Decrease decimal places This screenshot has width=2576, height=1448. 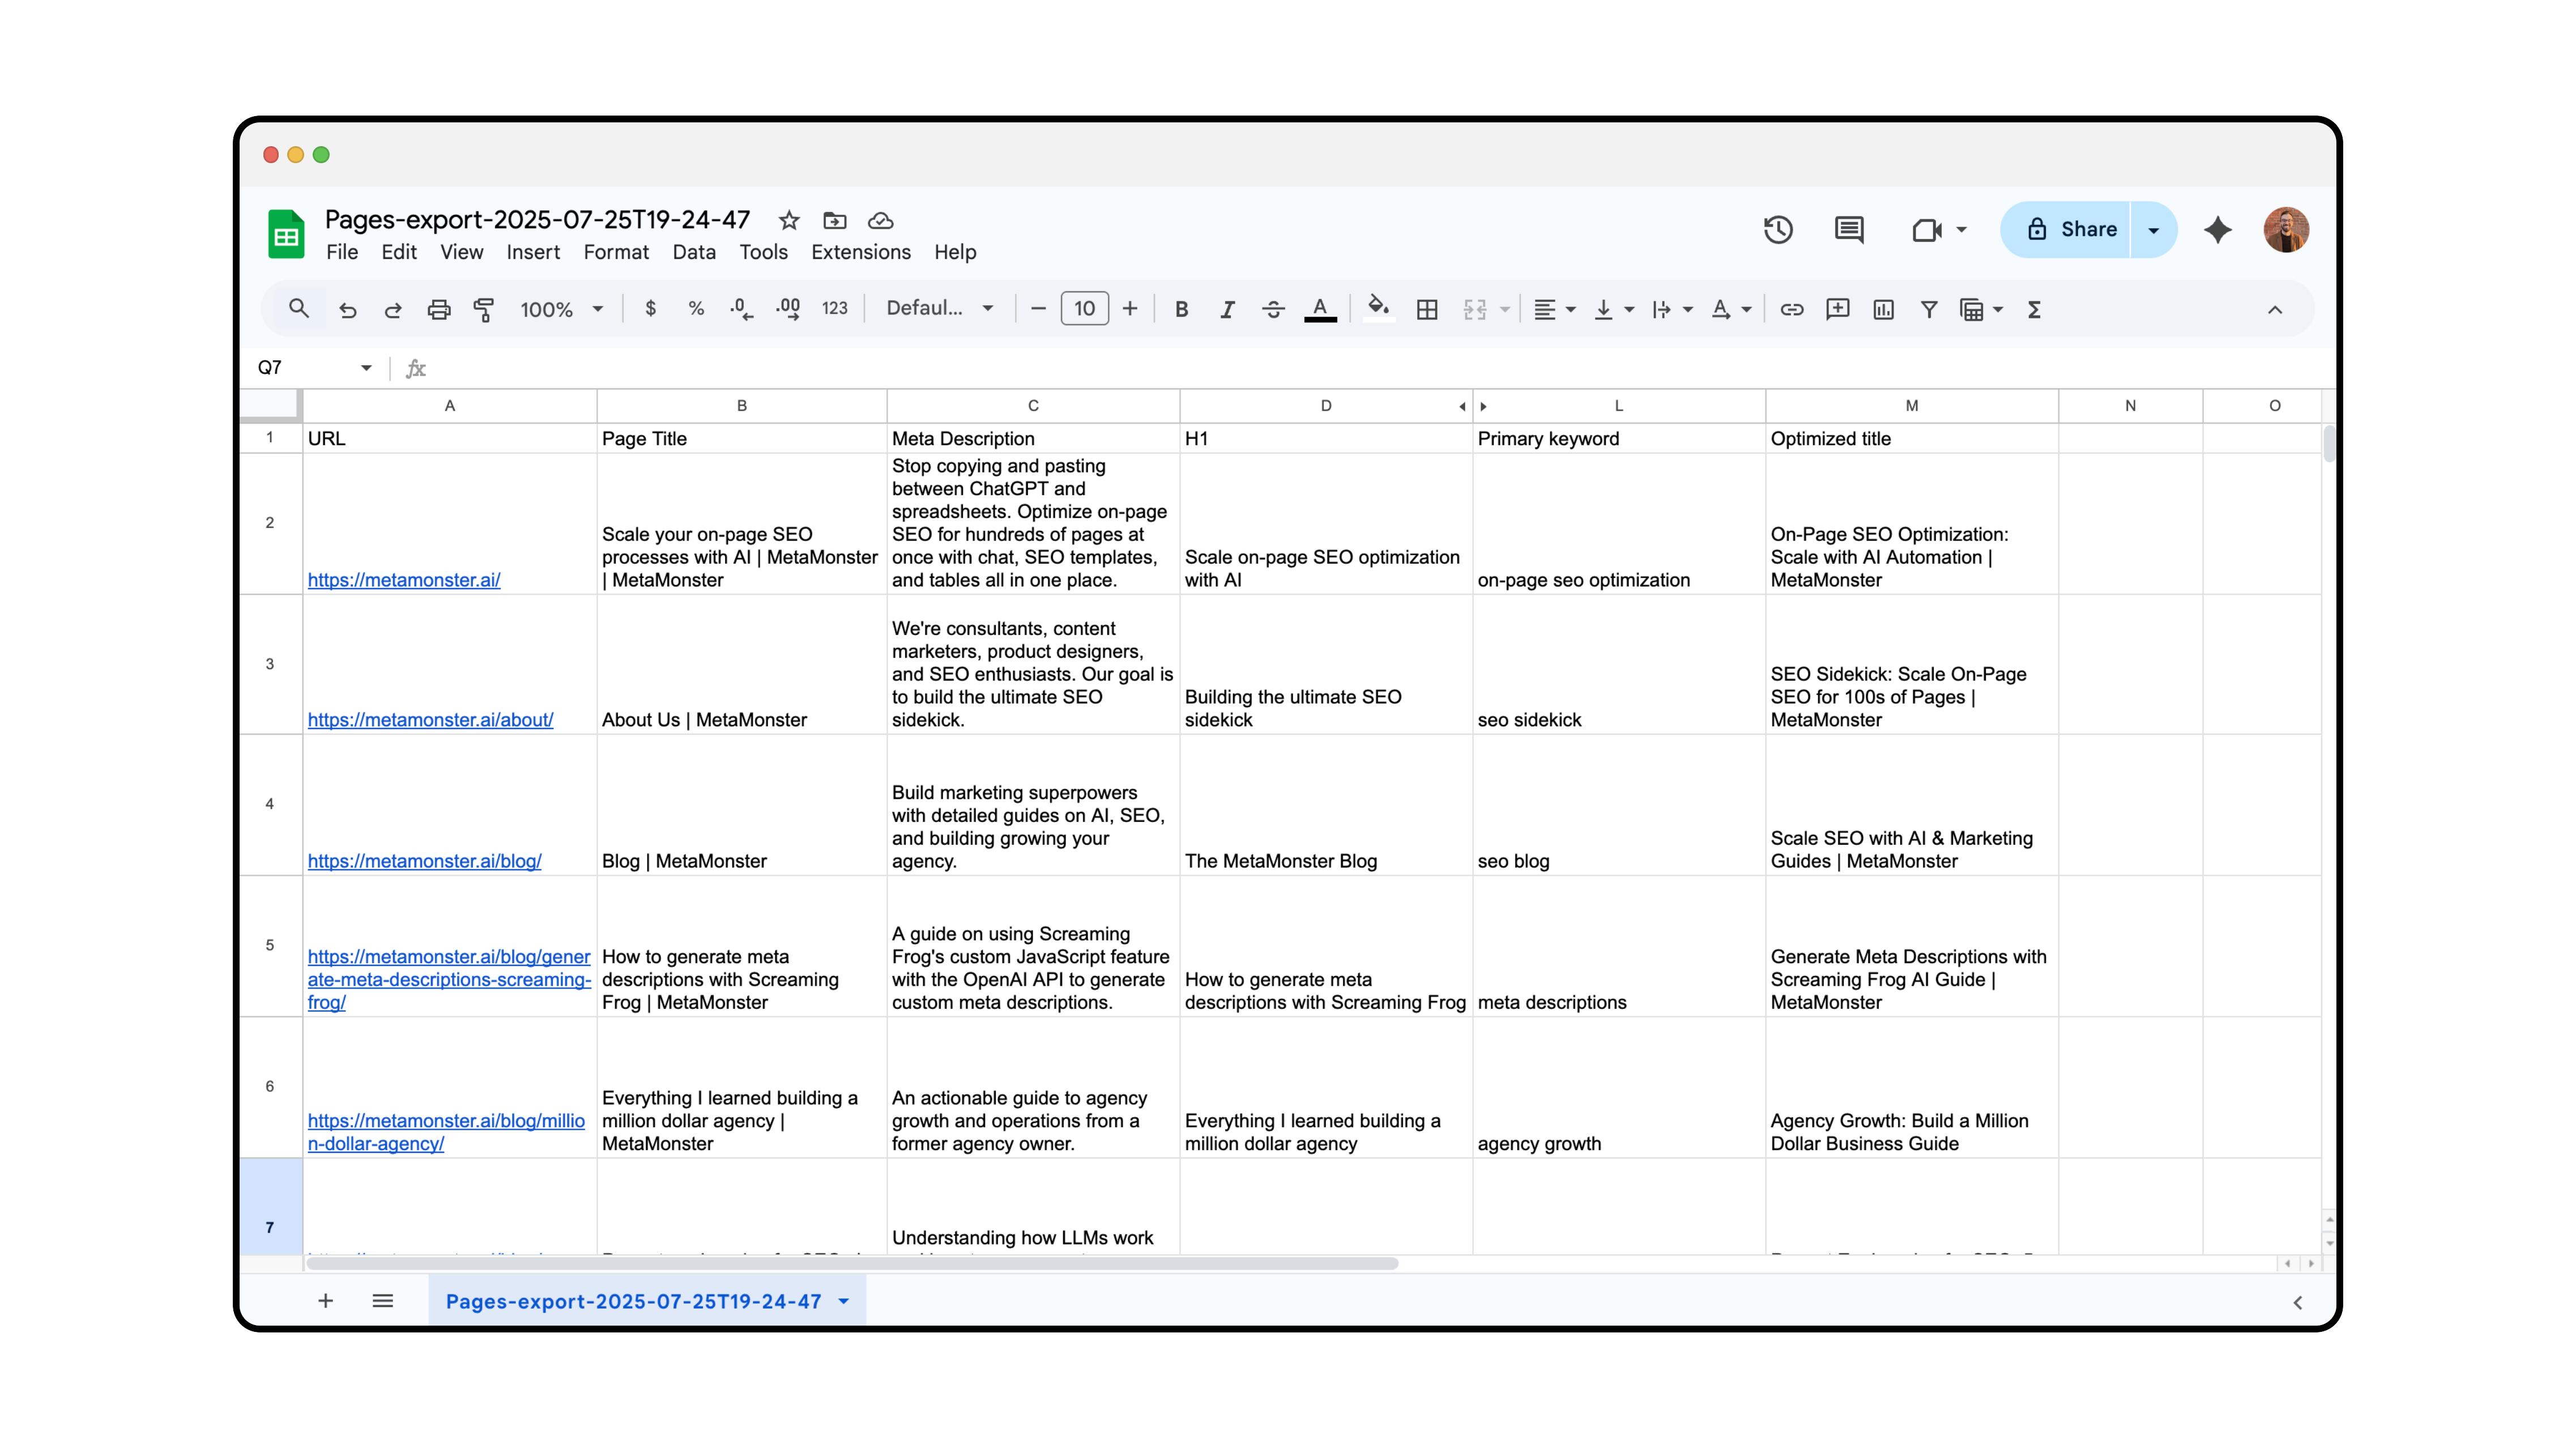point(741,309)
